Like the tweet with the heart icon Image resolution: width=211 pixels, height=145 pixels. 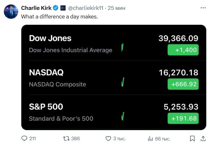click(108, 139)
